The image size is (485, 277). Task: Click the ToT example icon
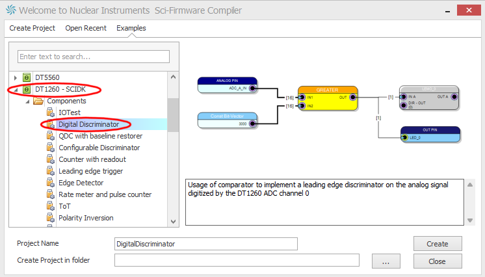tap(51, 206)
